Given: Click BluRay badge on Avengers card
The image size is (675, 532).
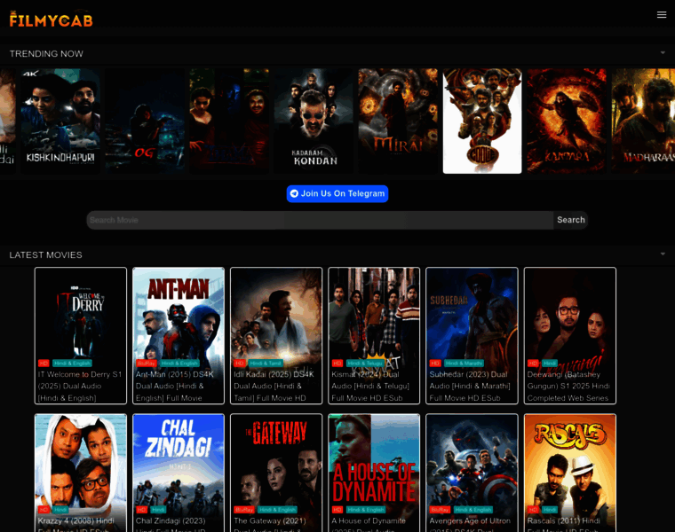Looking at the screenshot, I should click(440, 510).
